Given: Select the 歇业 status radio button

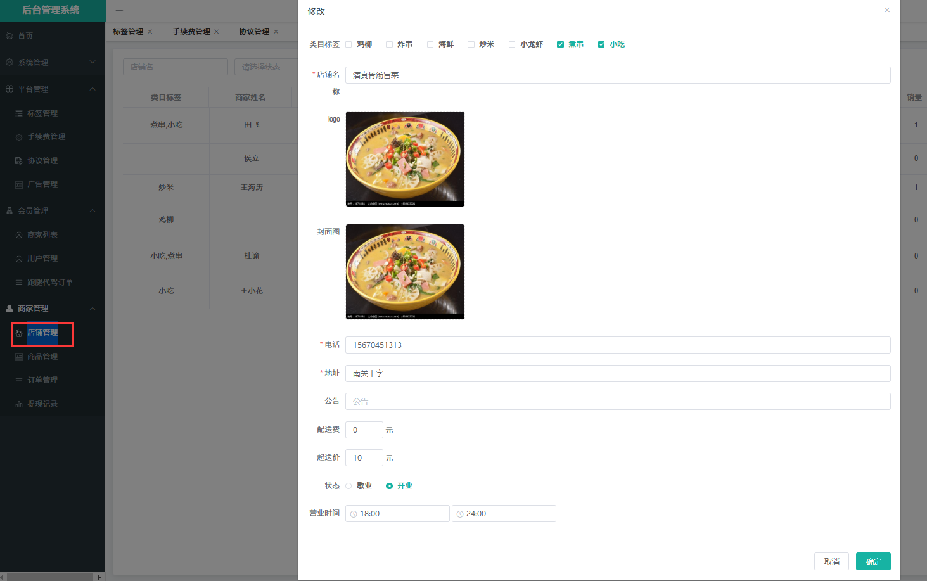Looking at the screenshot, I should tap(348, 486).
